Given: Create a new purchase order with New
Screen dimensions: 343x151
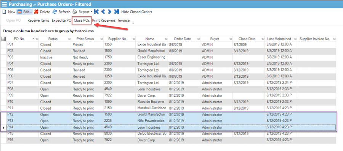Looking at the screenshot, I should (9, 12).
